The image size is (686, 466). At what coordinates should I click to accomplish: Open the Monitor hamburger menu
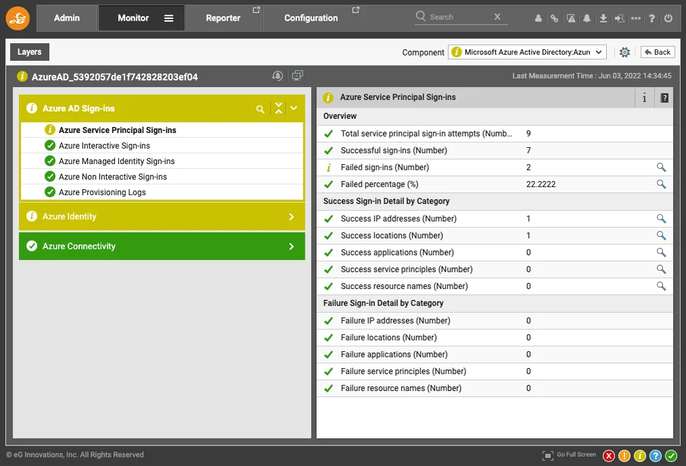click(168, 18)
